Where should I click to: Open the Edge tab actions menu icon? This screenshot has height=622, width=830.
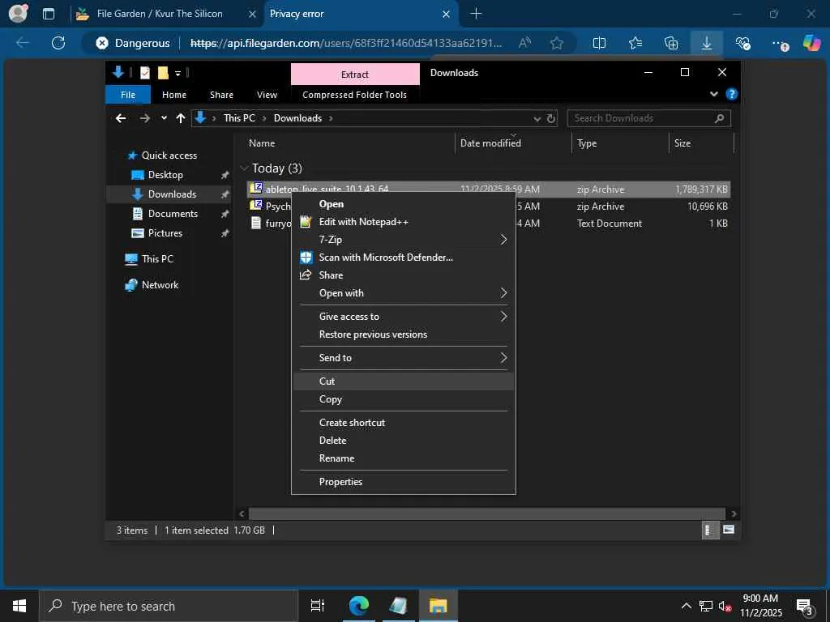[49, 14]
